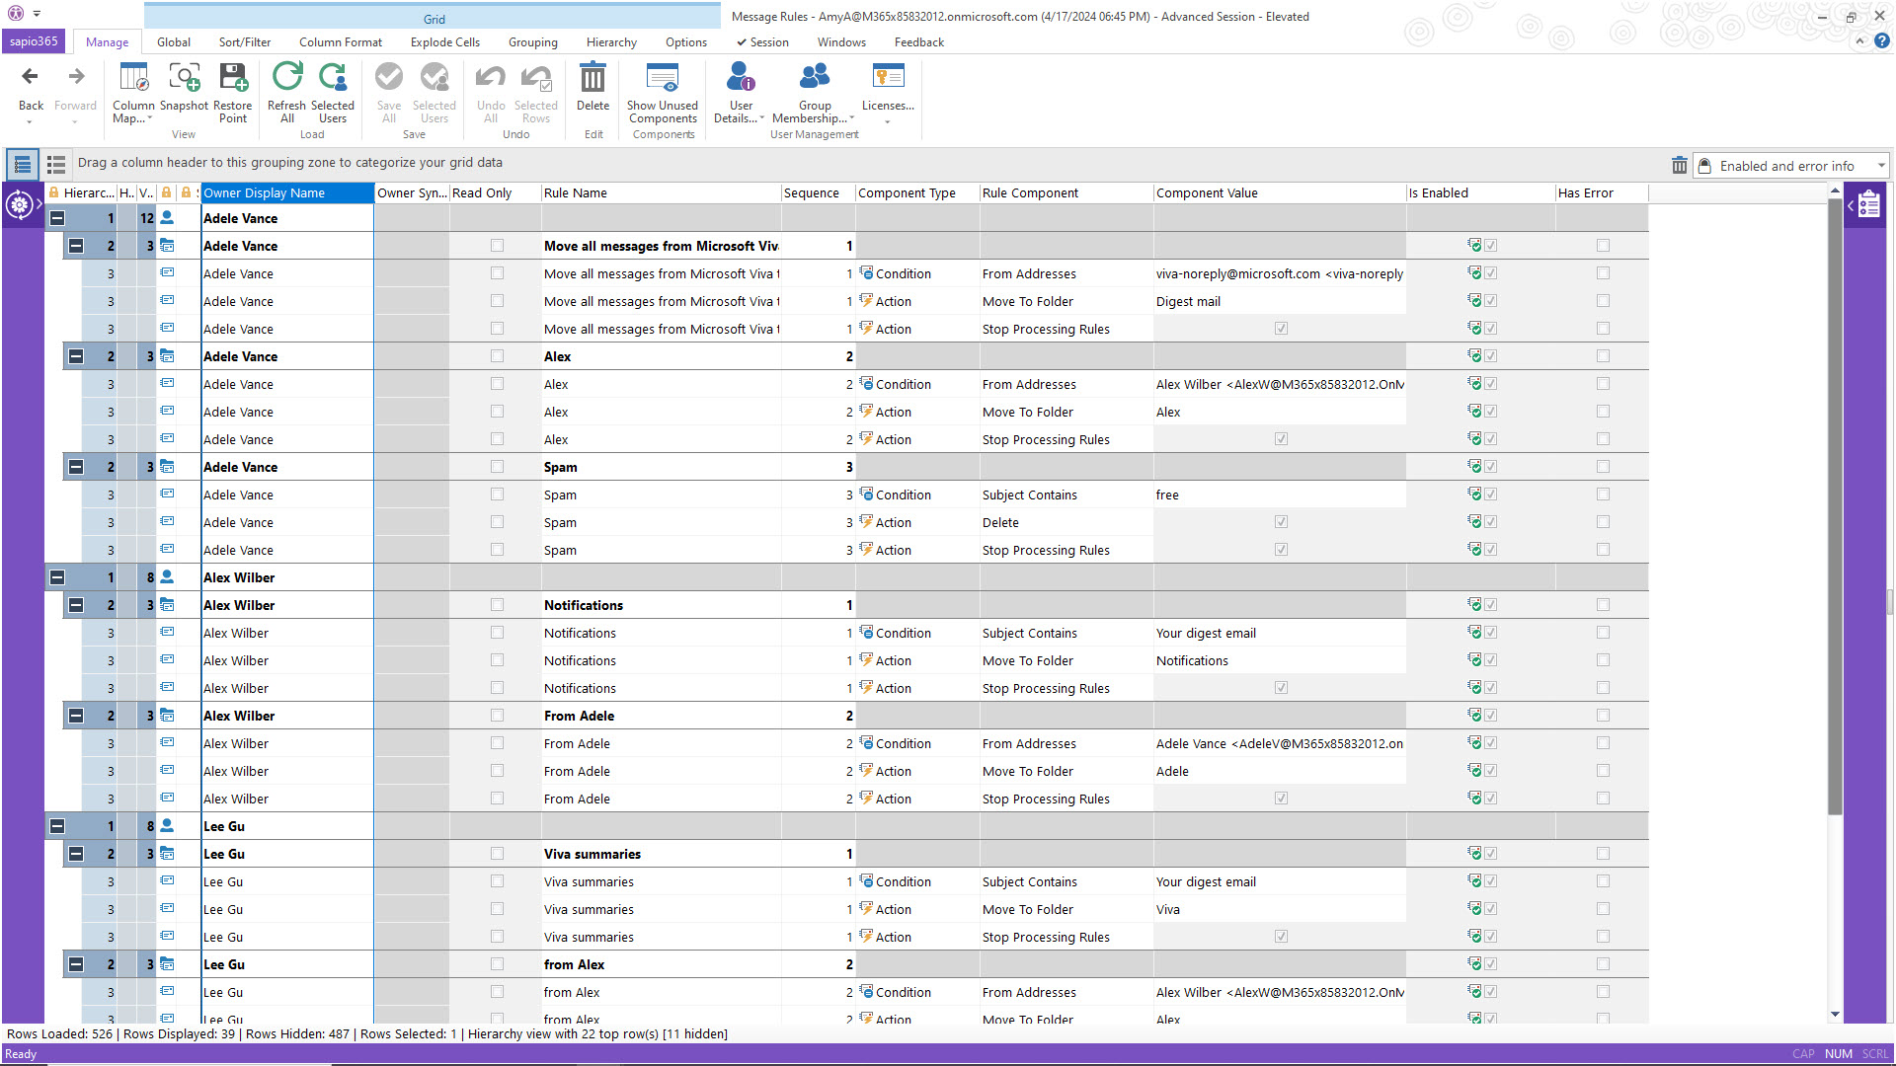The width and height of the screenshot is (1896, 1066).
Task: Click the trash icon near the view selector
Action: coord(1679,165)
